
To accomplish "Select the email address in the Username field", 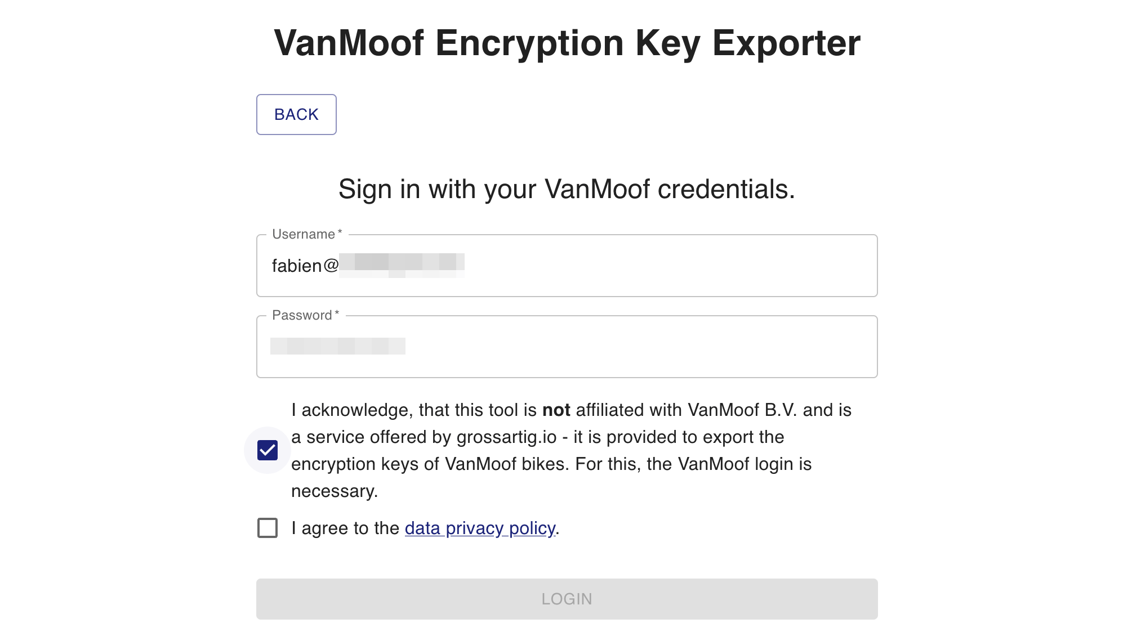I will click(x=366, y=265).
